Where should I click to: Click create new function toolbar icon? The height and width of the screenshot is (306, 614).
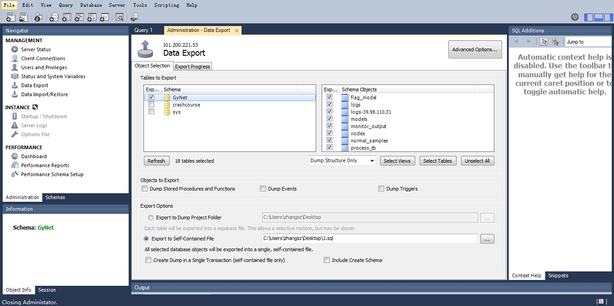coord(104,18)
